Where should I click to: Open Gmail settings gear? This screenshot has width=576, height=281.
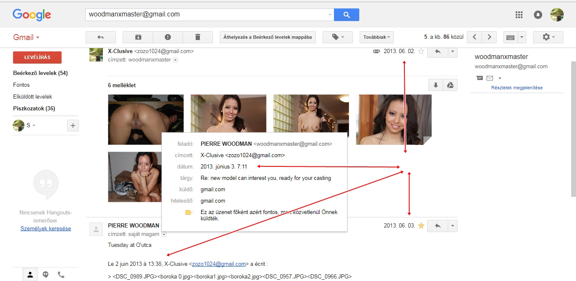pos(545,37)
